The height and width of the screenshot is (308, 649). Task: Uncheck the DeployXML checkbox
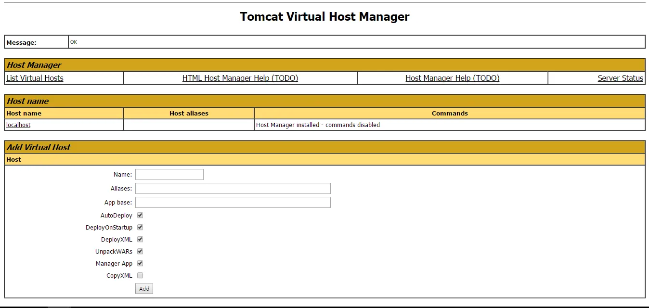coord(140,239)
